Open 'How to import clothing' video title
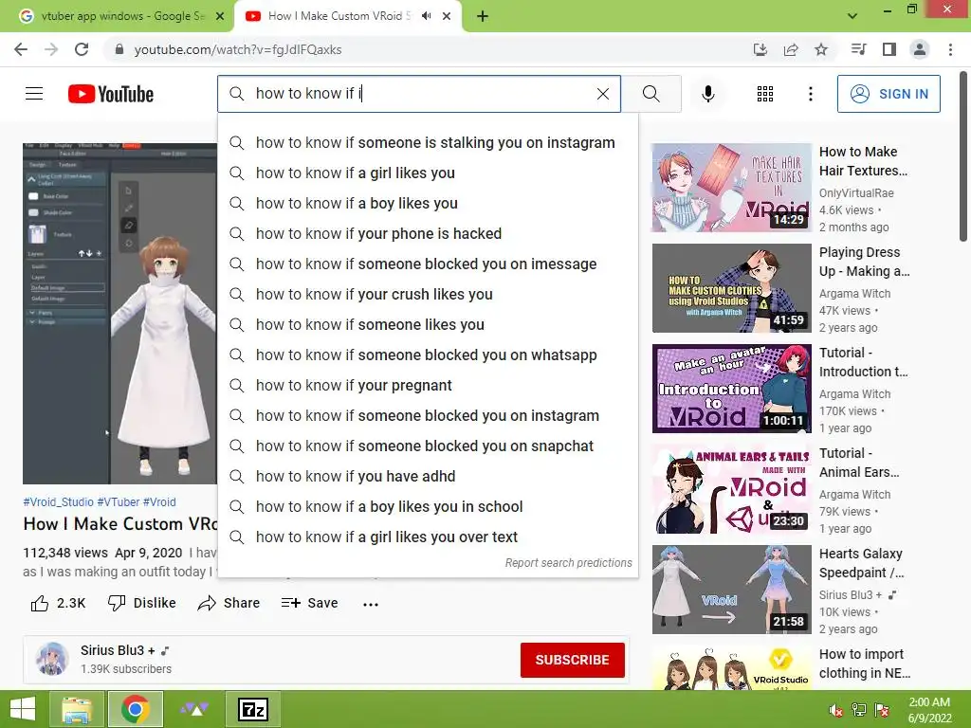 click(864, 664)
